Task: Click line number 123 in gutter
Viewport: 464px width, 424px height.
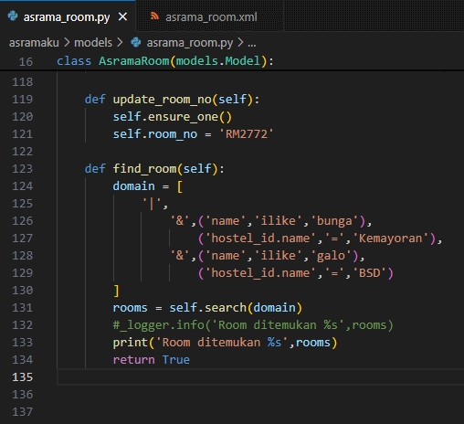Action: point(23,169)
